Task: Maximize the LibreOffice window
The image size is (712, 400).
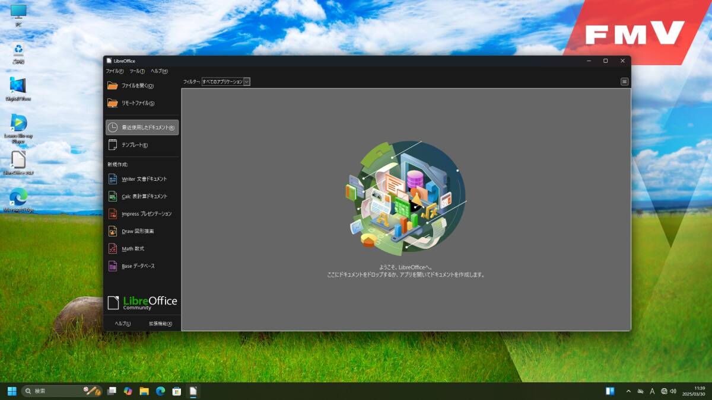Action: pos(605,60)
